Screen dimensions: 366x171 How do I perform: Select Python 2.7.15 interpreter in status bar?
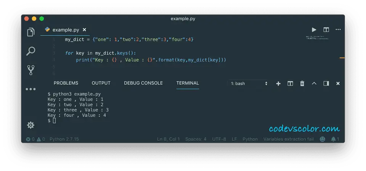tap(64, 139)
